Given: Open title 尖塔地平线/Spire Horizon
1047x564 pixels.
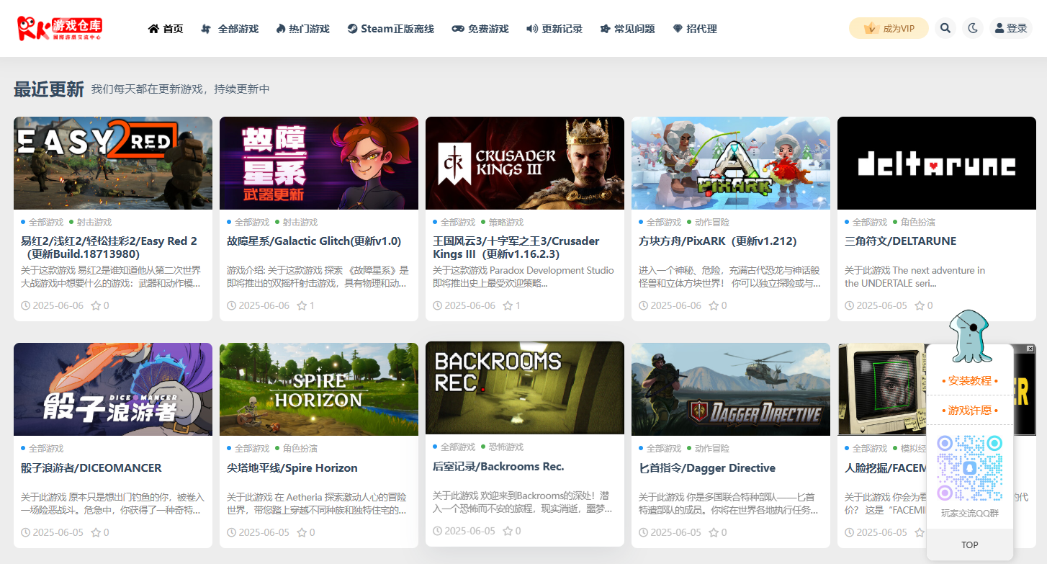Looking at the screenshot, I should pyautogui.click(x=292, y=467).
